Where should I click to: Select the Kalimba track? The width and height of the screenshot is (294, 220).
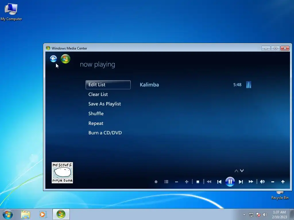pos(149,85)
